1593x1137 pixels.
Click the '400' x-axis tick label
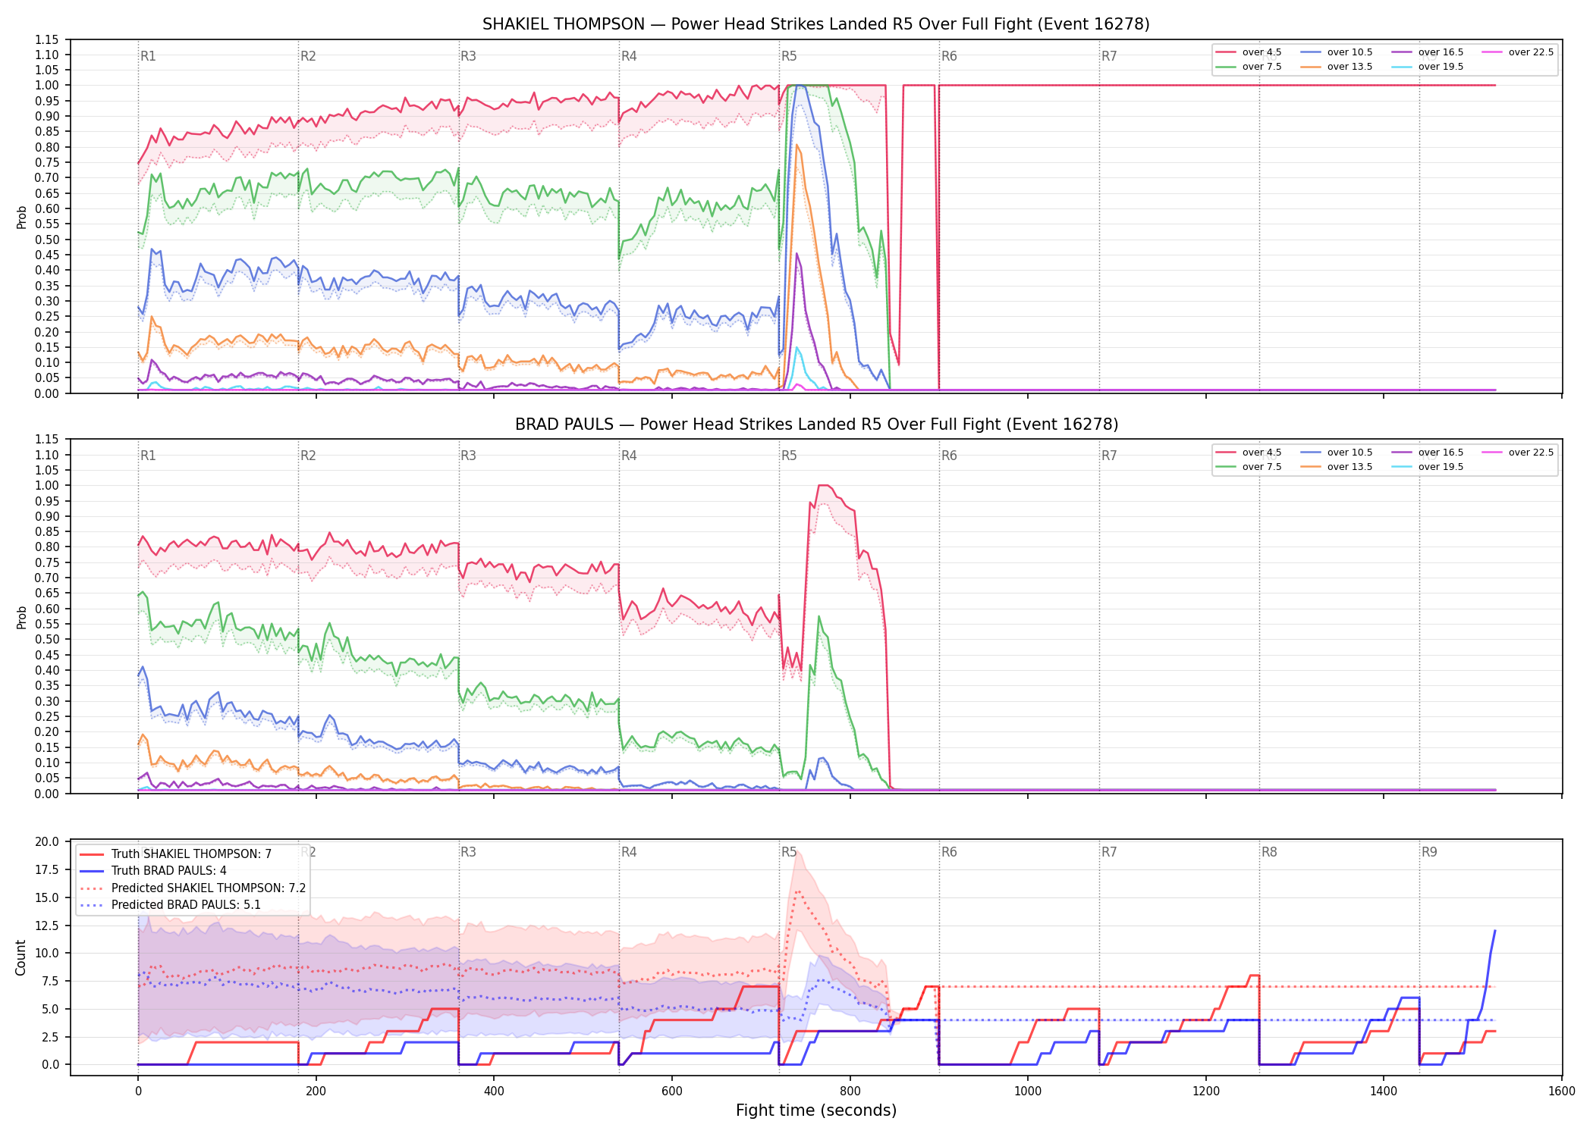coord(494,1092)
